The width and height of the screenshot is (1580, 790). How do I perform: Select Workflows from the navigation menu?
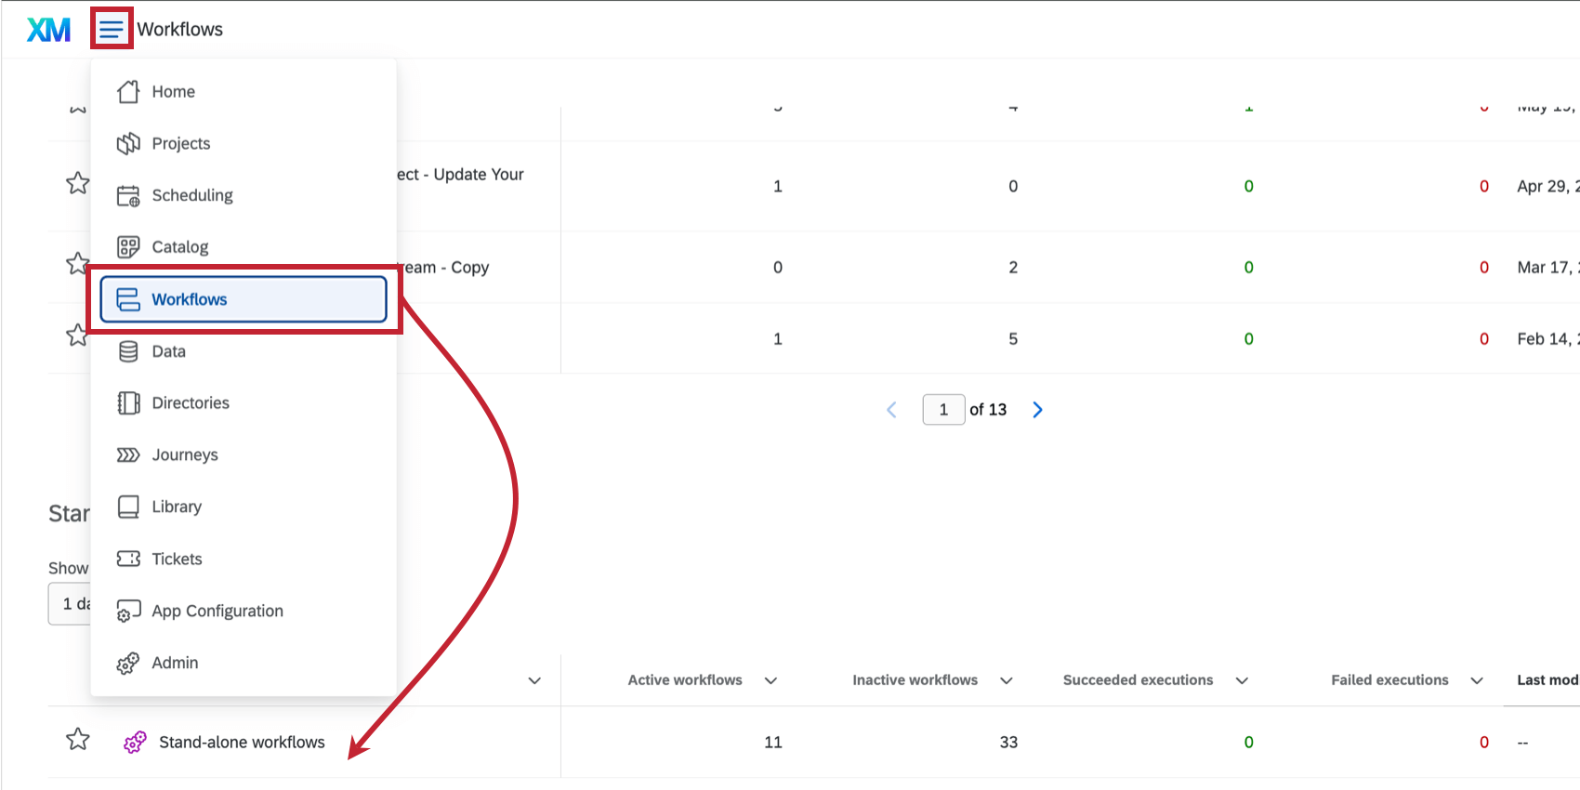pyautogui.click(x=189, y=299)
